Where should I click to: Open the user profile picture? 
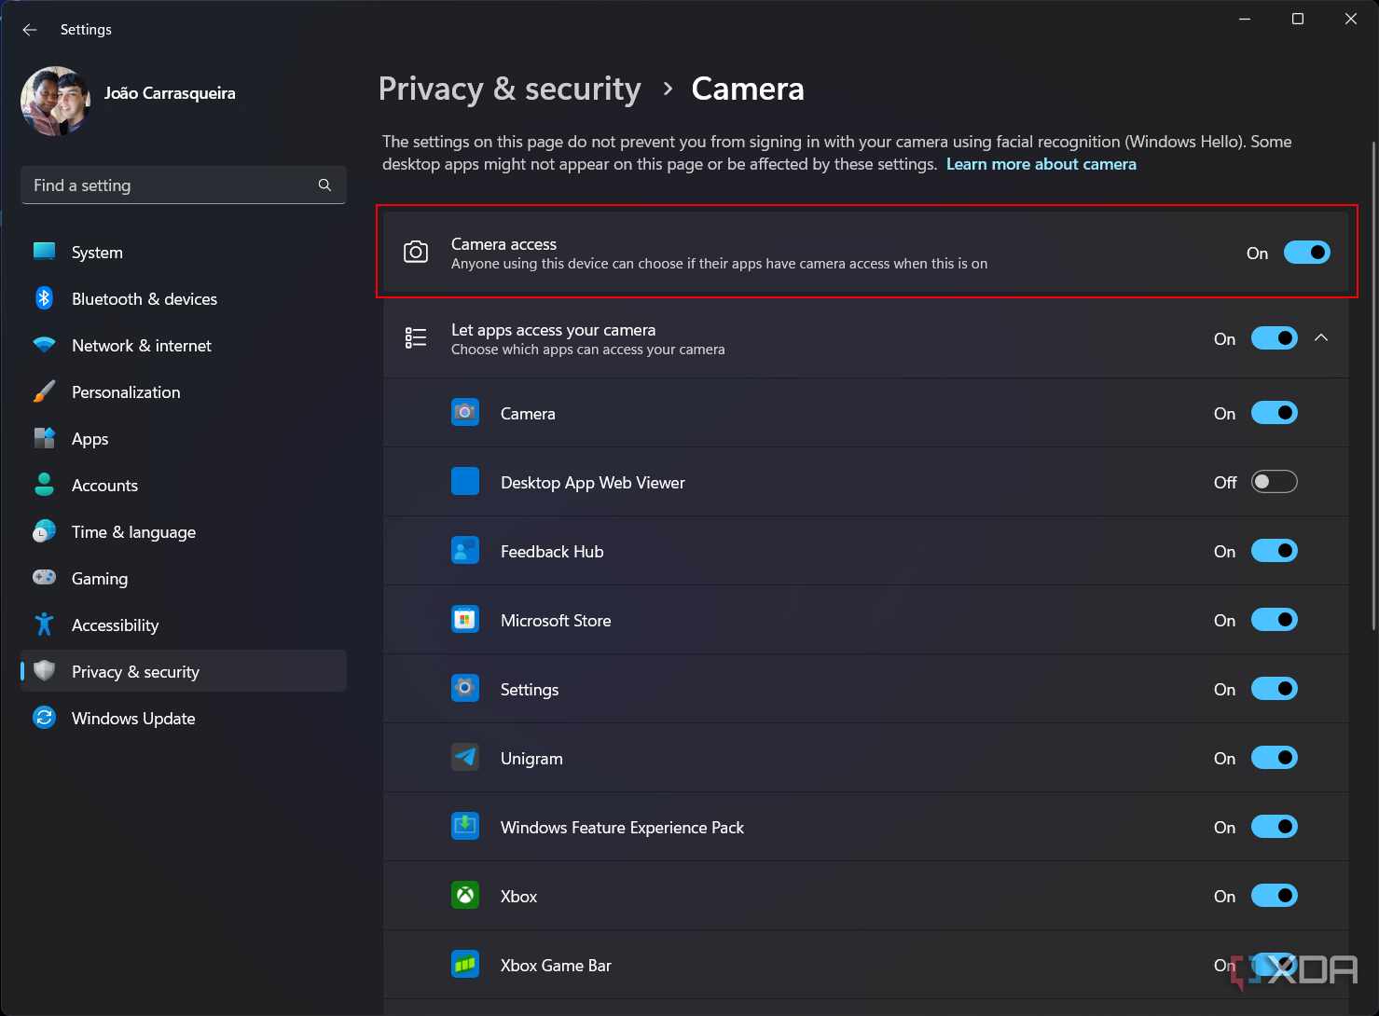[56, 101]
